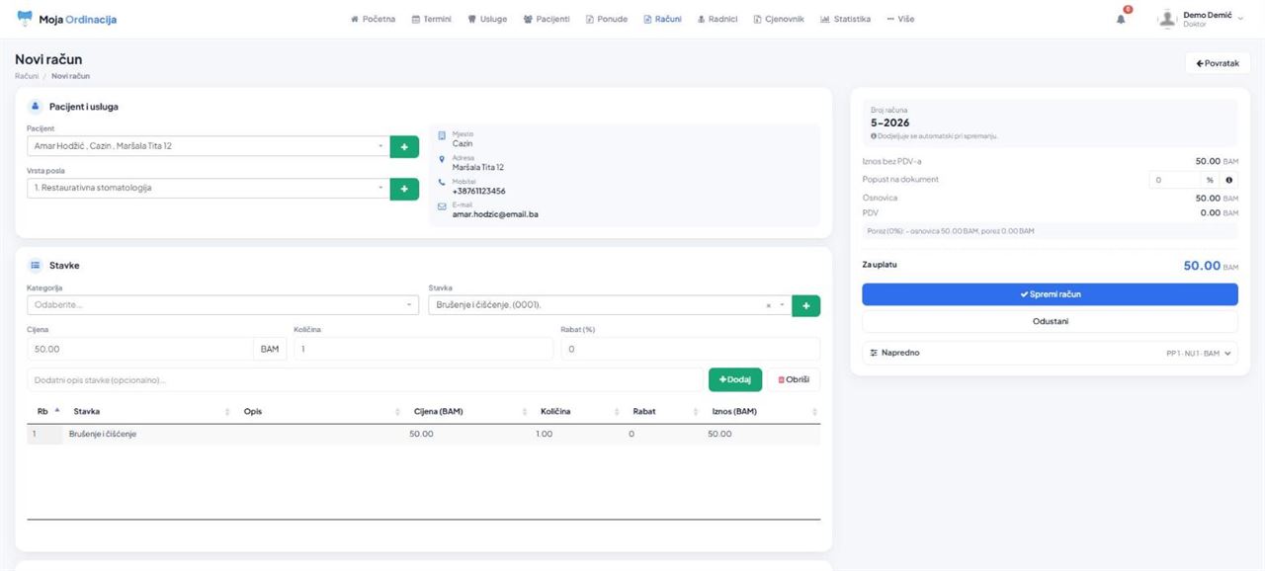Open the Termini page
This screenshot has height=571, width=1265.
(432, 19)
